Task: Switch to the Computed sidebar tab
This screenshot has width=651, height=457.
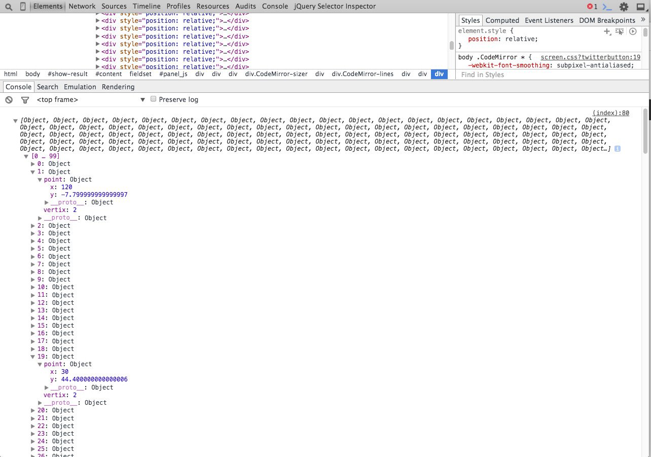Action: click(502, 20)
